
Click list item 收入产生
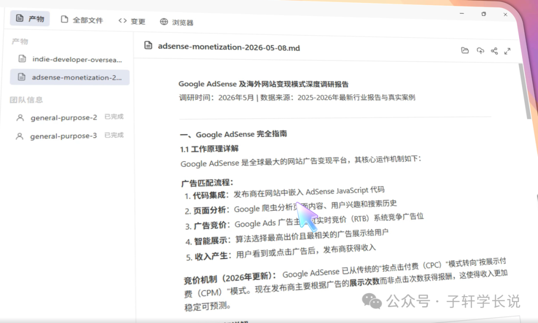[x=281, y=252]
